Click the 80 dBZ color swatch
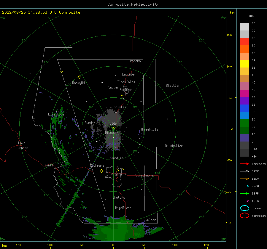267x249 pixels. (244, 27)
